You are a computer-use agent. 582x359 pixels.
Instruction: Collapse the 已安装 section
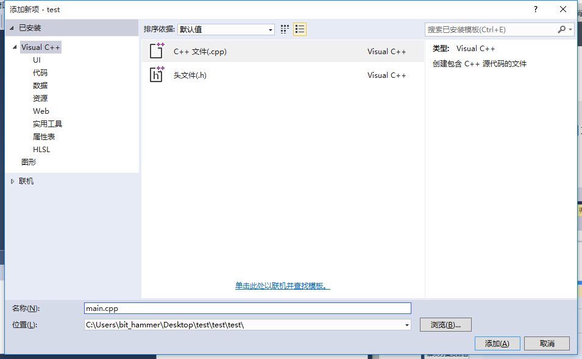(12, 28)
